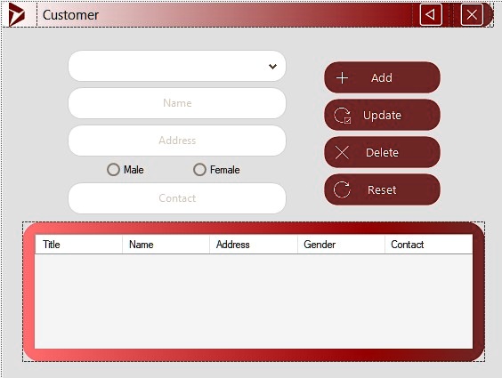Click the circular arrow icon on Reset
502x378 pixels.
(x=342, y=189)
